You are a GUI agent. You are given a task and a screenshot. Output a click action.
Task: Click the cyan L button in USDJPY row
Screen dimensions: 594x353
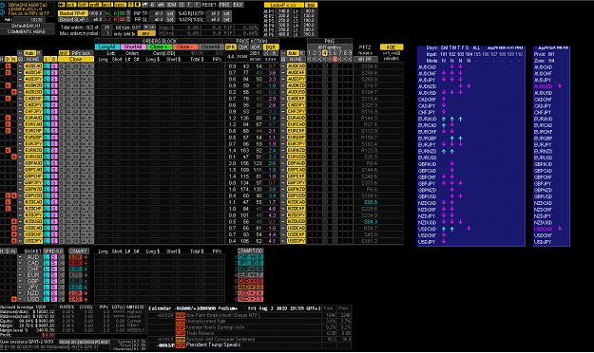pos(47,241)
